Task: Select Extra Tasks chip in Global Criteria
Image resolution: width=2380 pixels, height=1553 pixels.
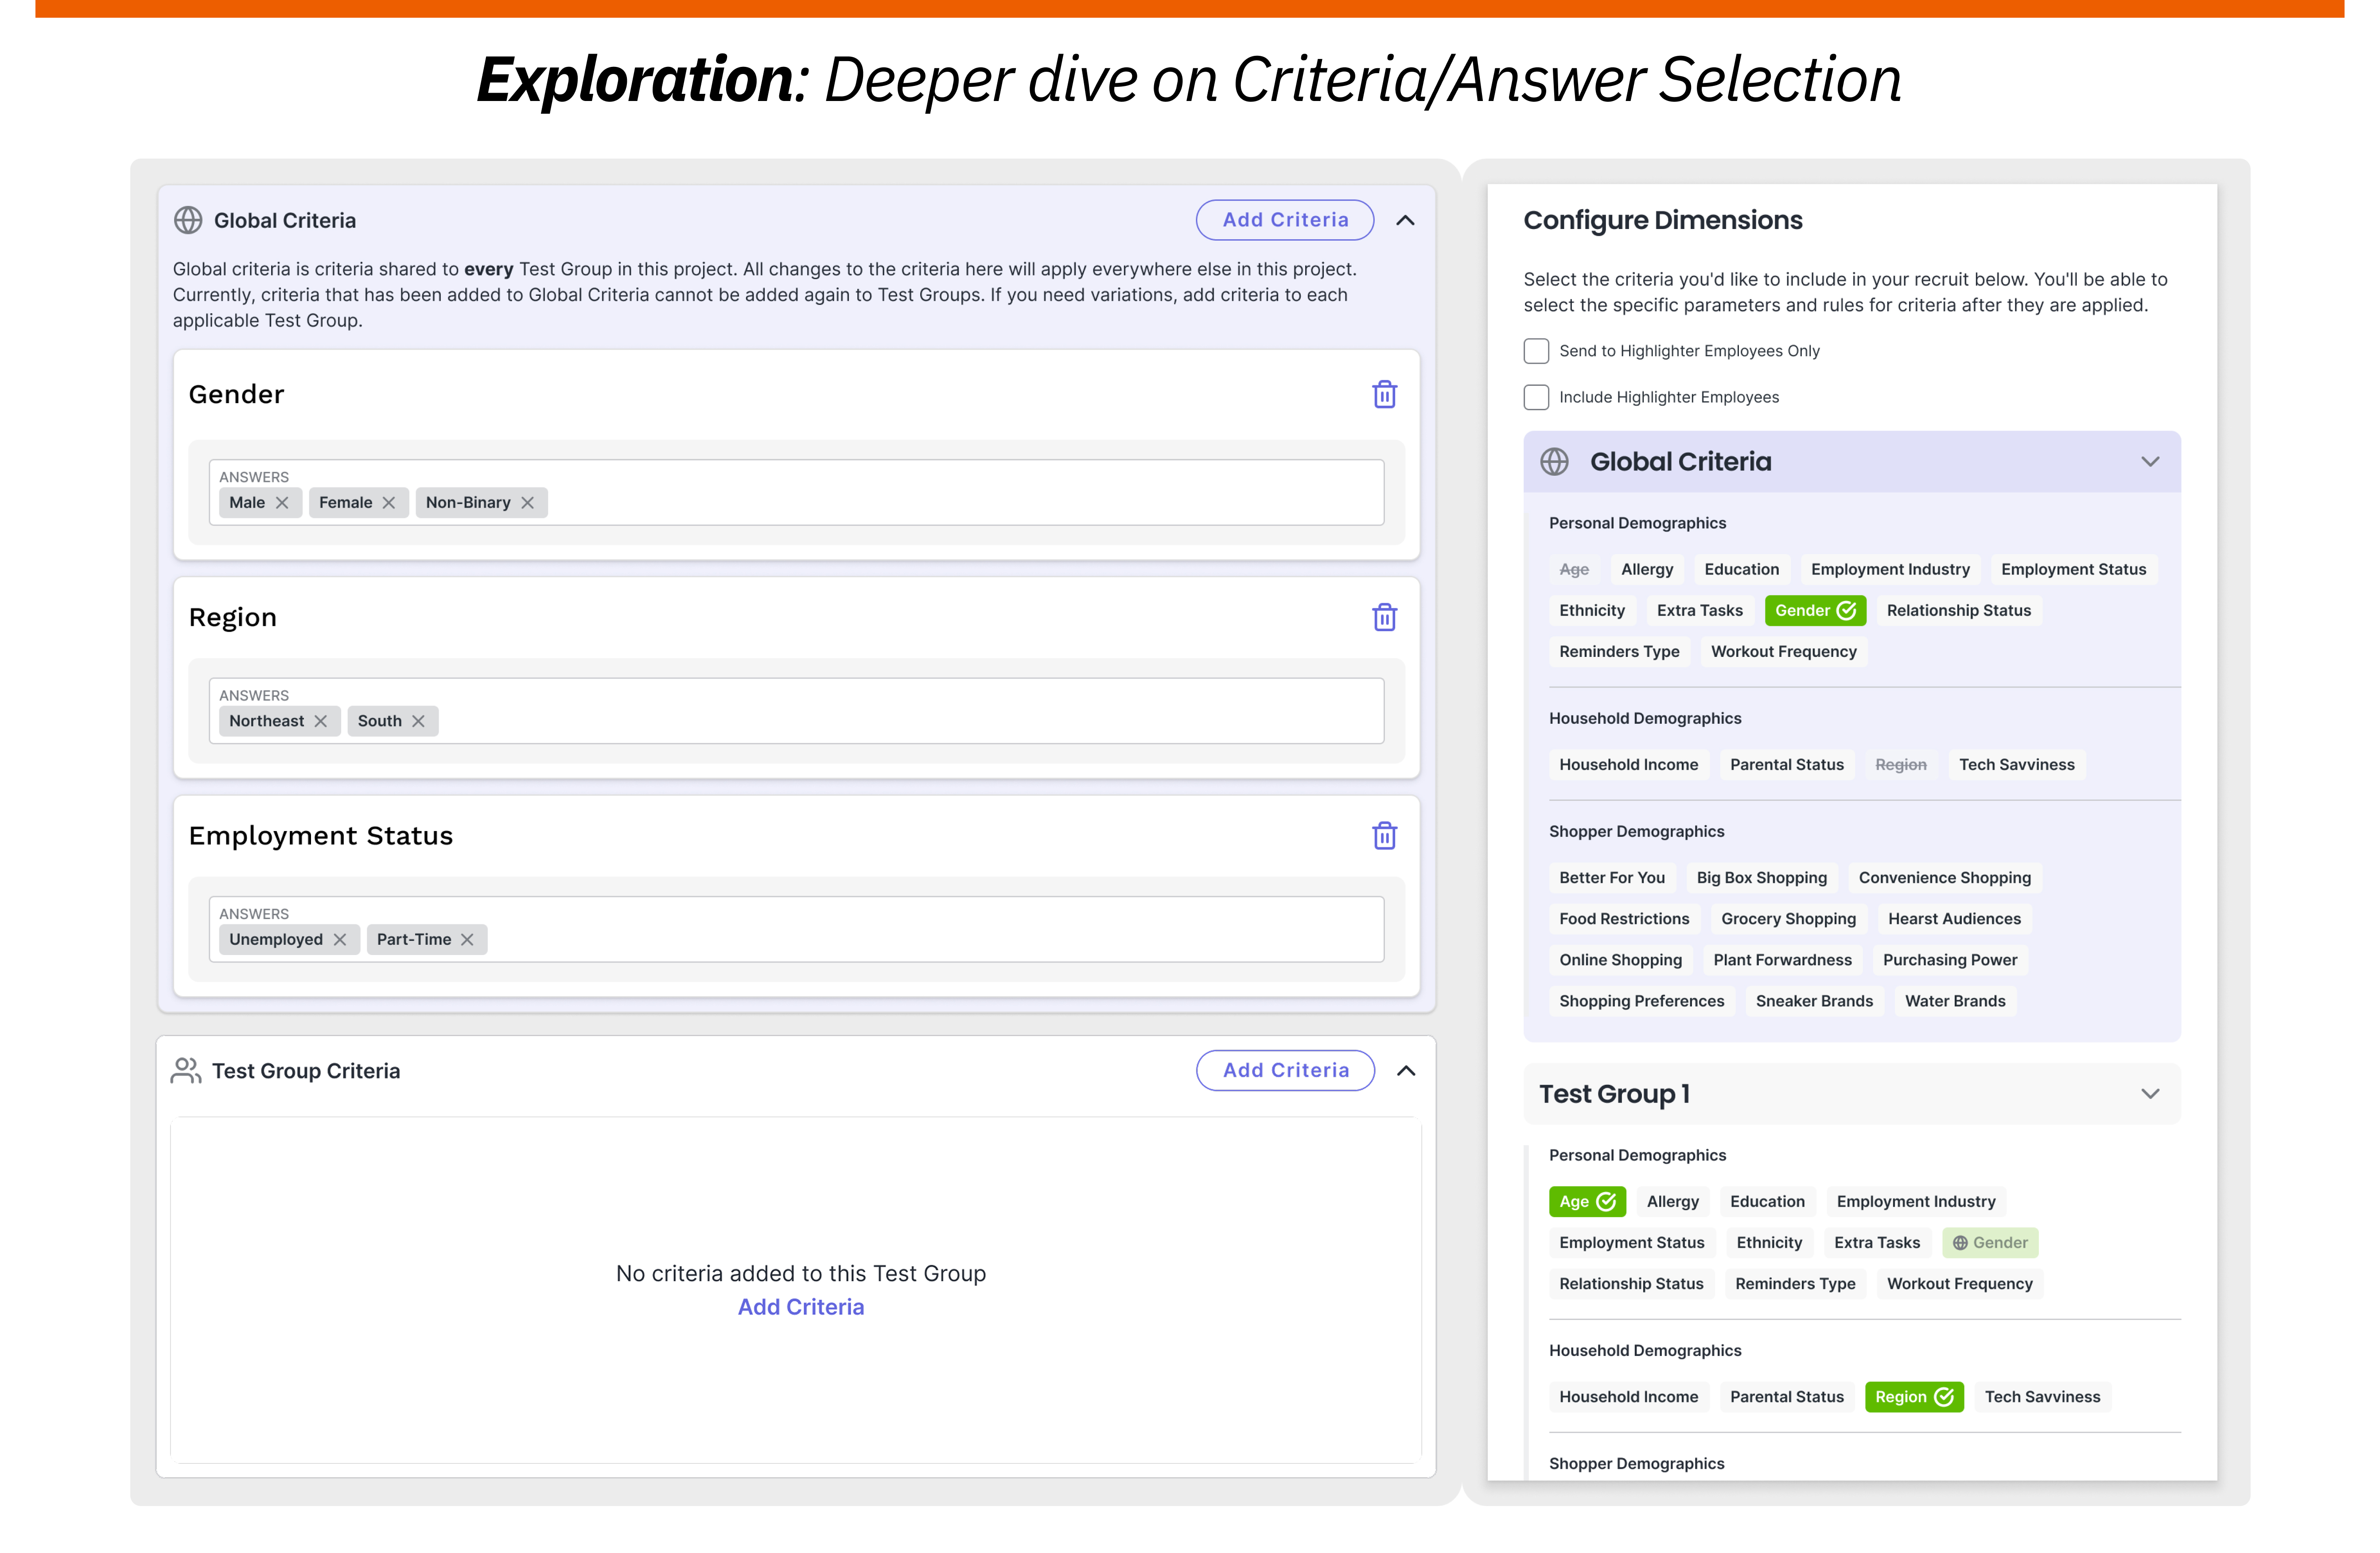Action: [x=1699, y=610]
